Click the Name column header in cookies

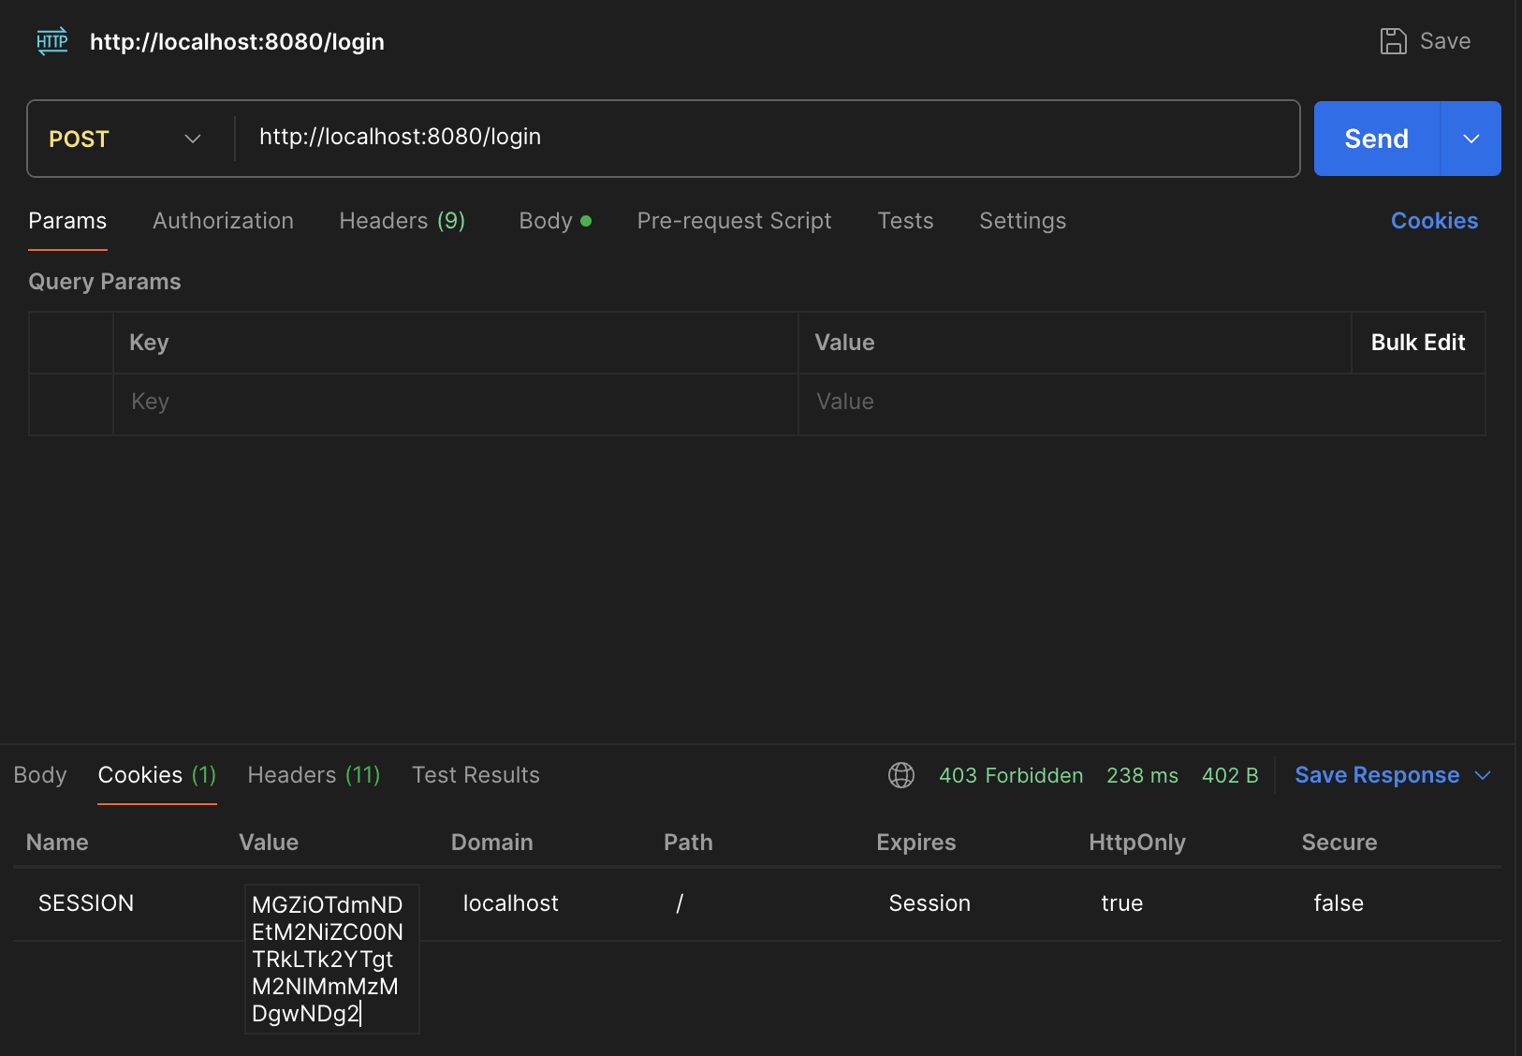pos(57,843)
